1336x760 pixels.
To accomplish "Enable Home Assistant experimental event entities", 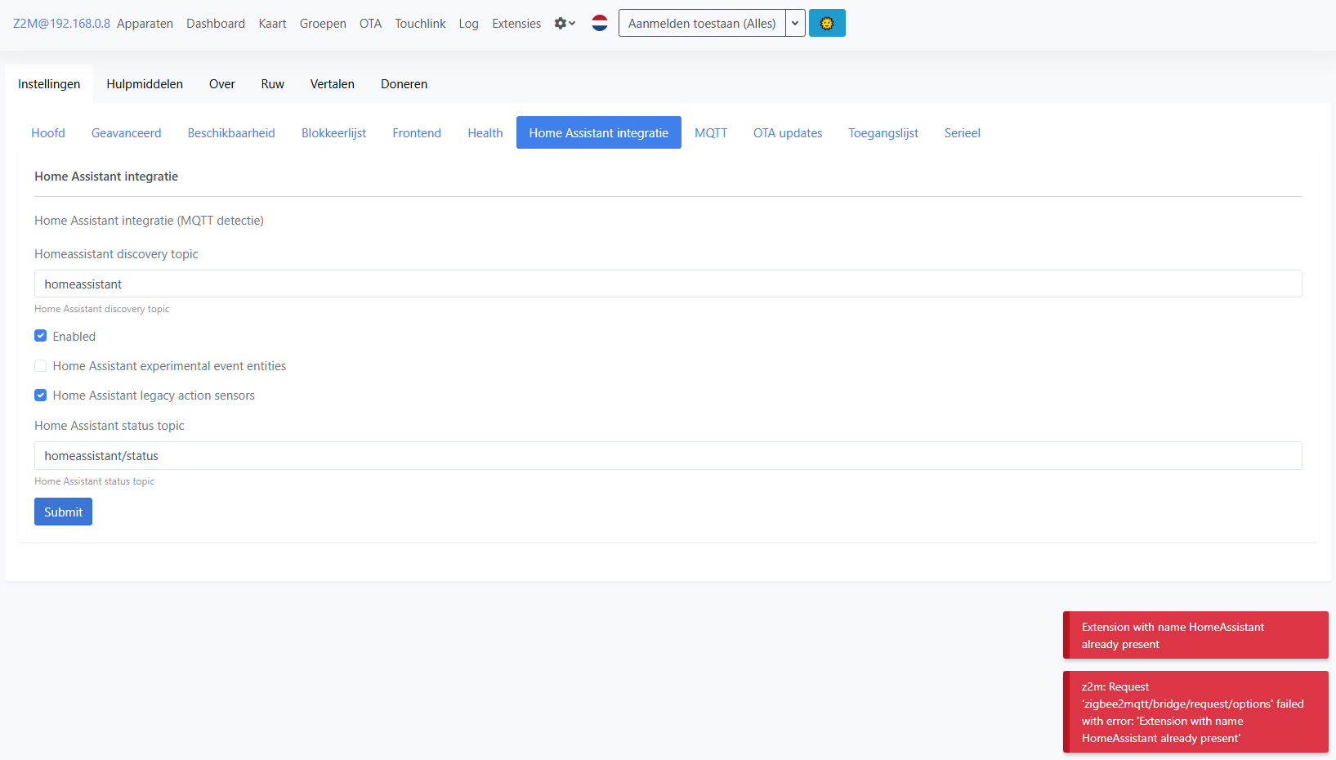I will [x=40, y=365].
